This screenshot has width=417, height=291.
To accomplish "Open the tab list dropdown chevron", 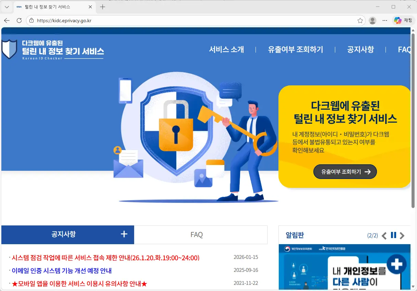I will pyautogui.click(x=6, y=7).
